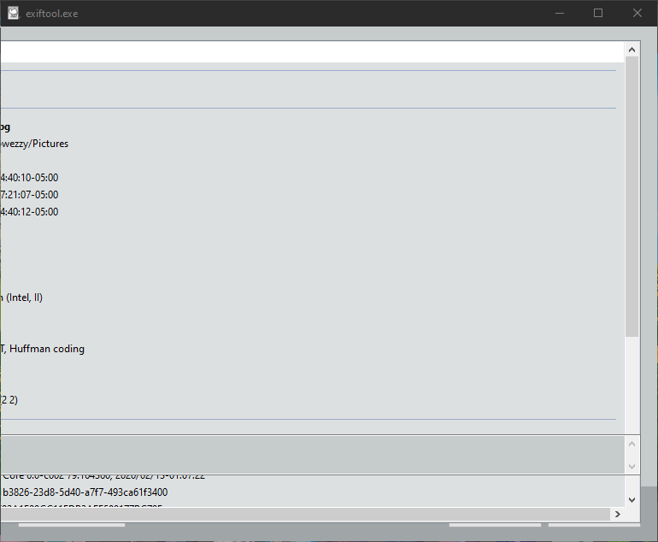The image size is (658, 542).
Task: Click the Huffman coding value
Action: (43, 349)
